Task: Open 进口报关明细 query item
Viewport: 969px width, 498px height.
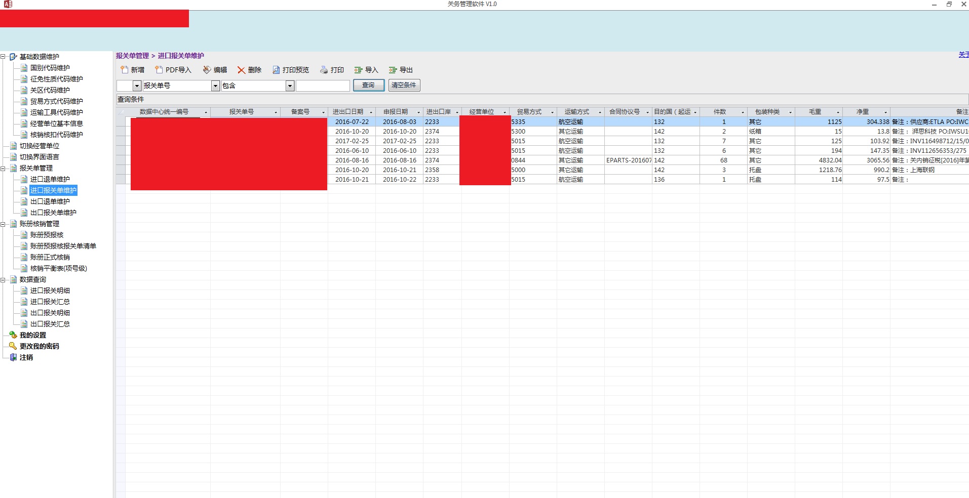Action: (x=50, y=290)
